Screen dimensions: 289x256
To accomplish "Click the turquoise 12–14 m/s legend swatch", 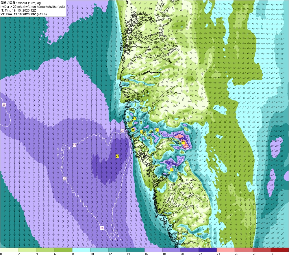I will pos(117,250).
